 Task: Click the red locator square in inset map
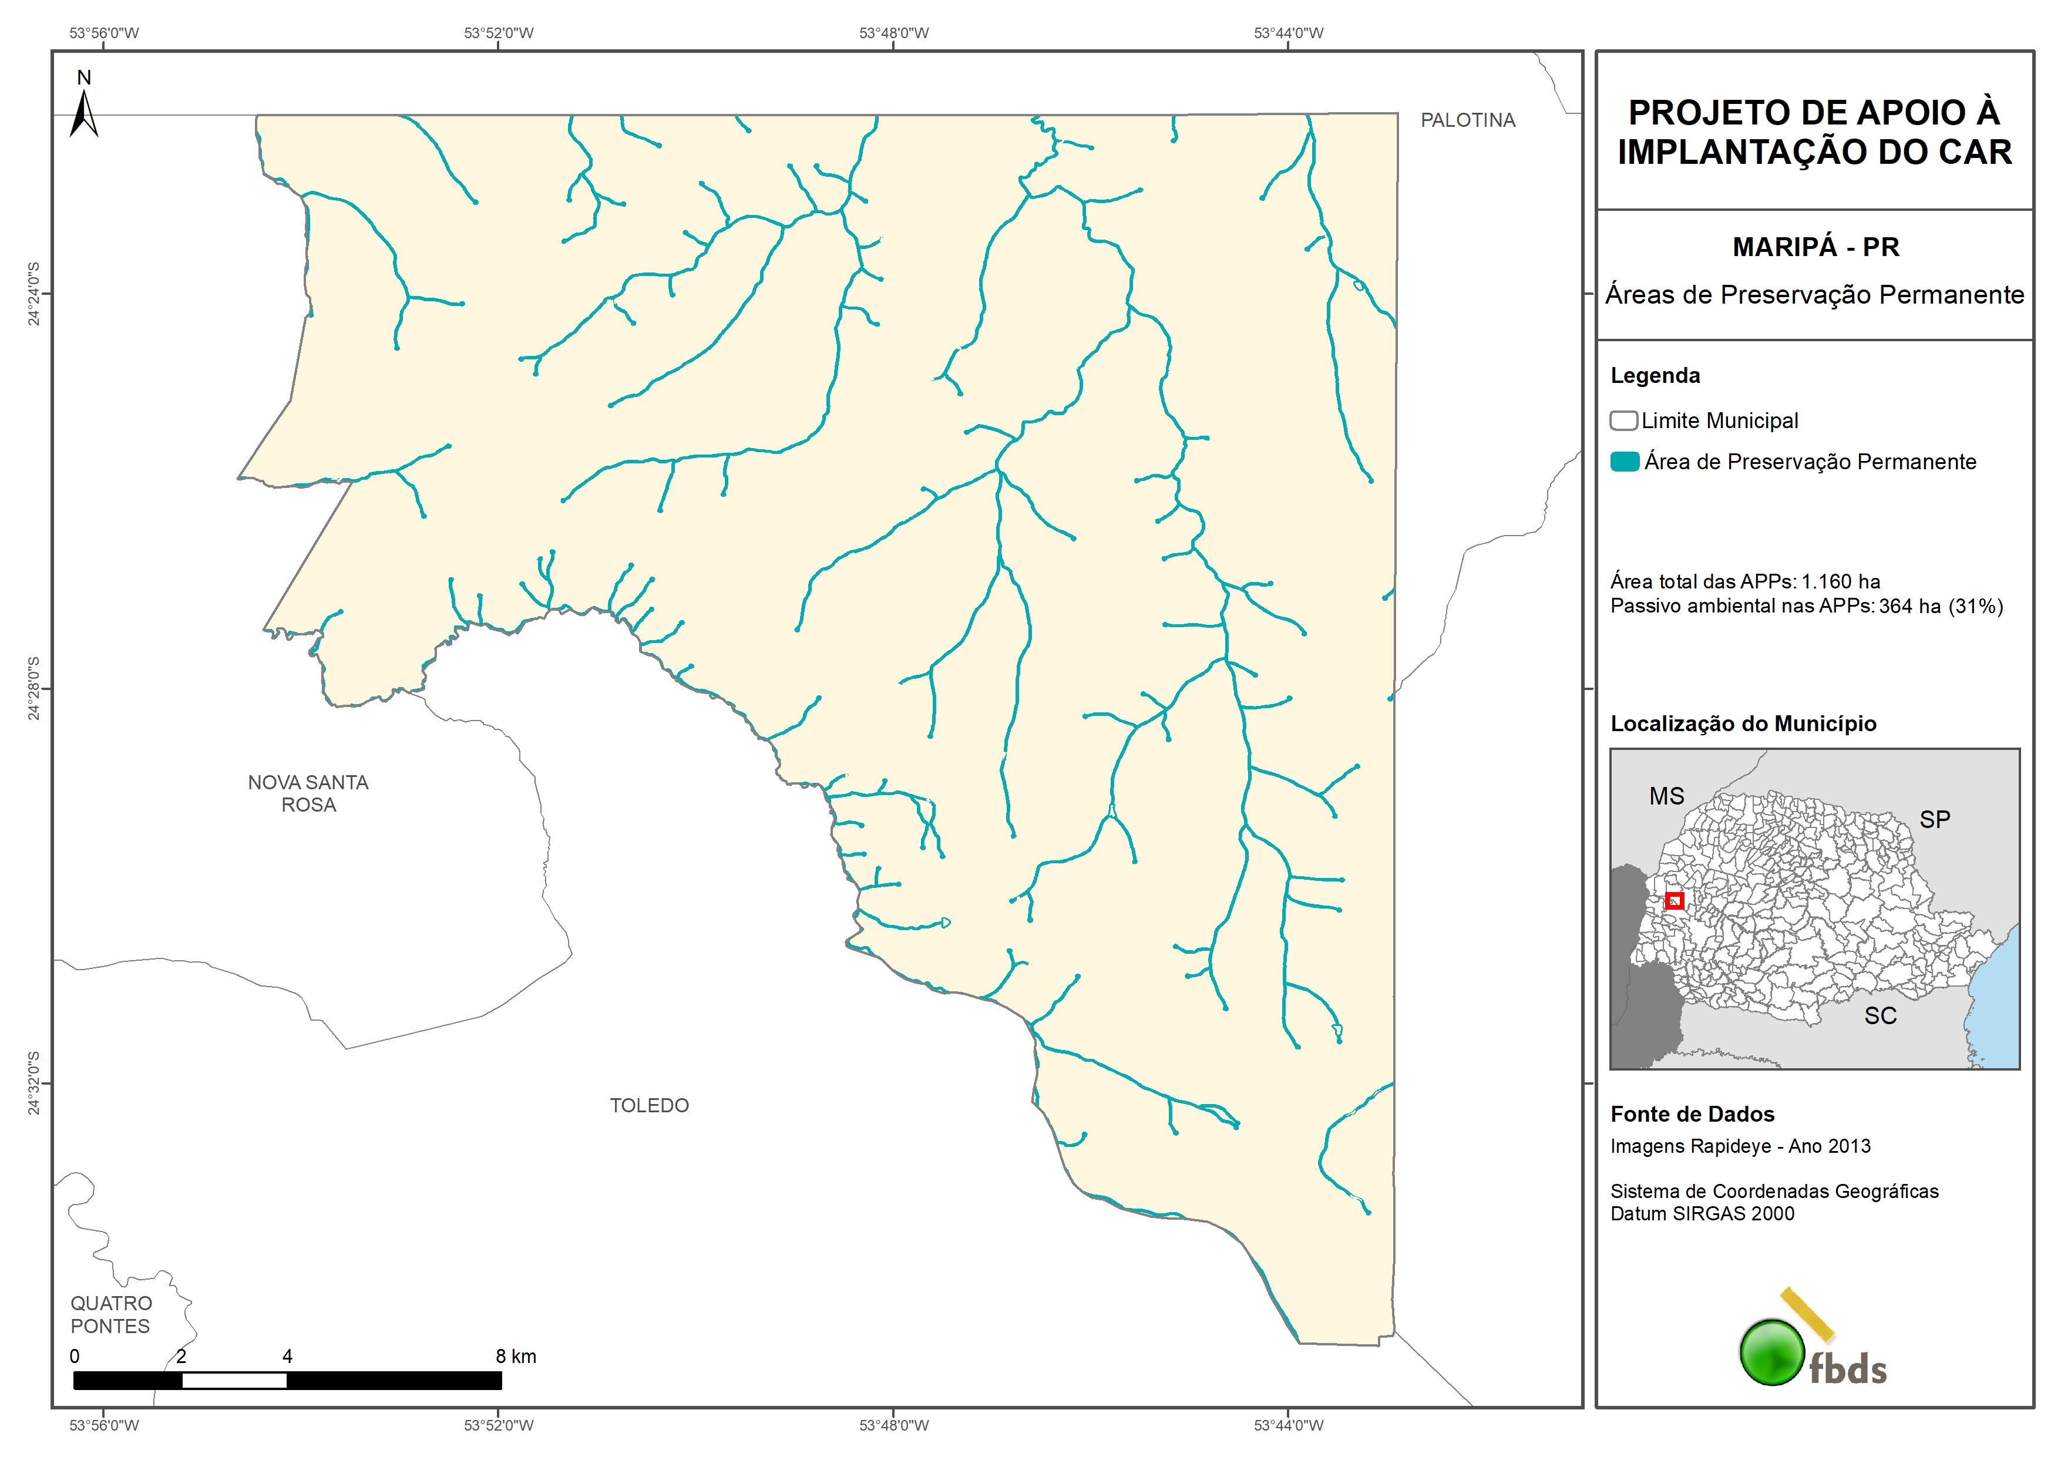tap(1674, 900)
